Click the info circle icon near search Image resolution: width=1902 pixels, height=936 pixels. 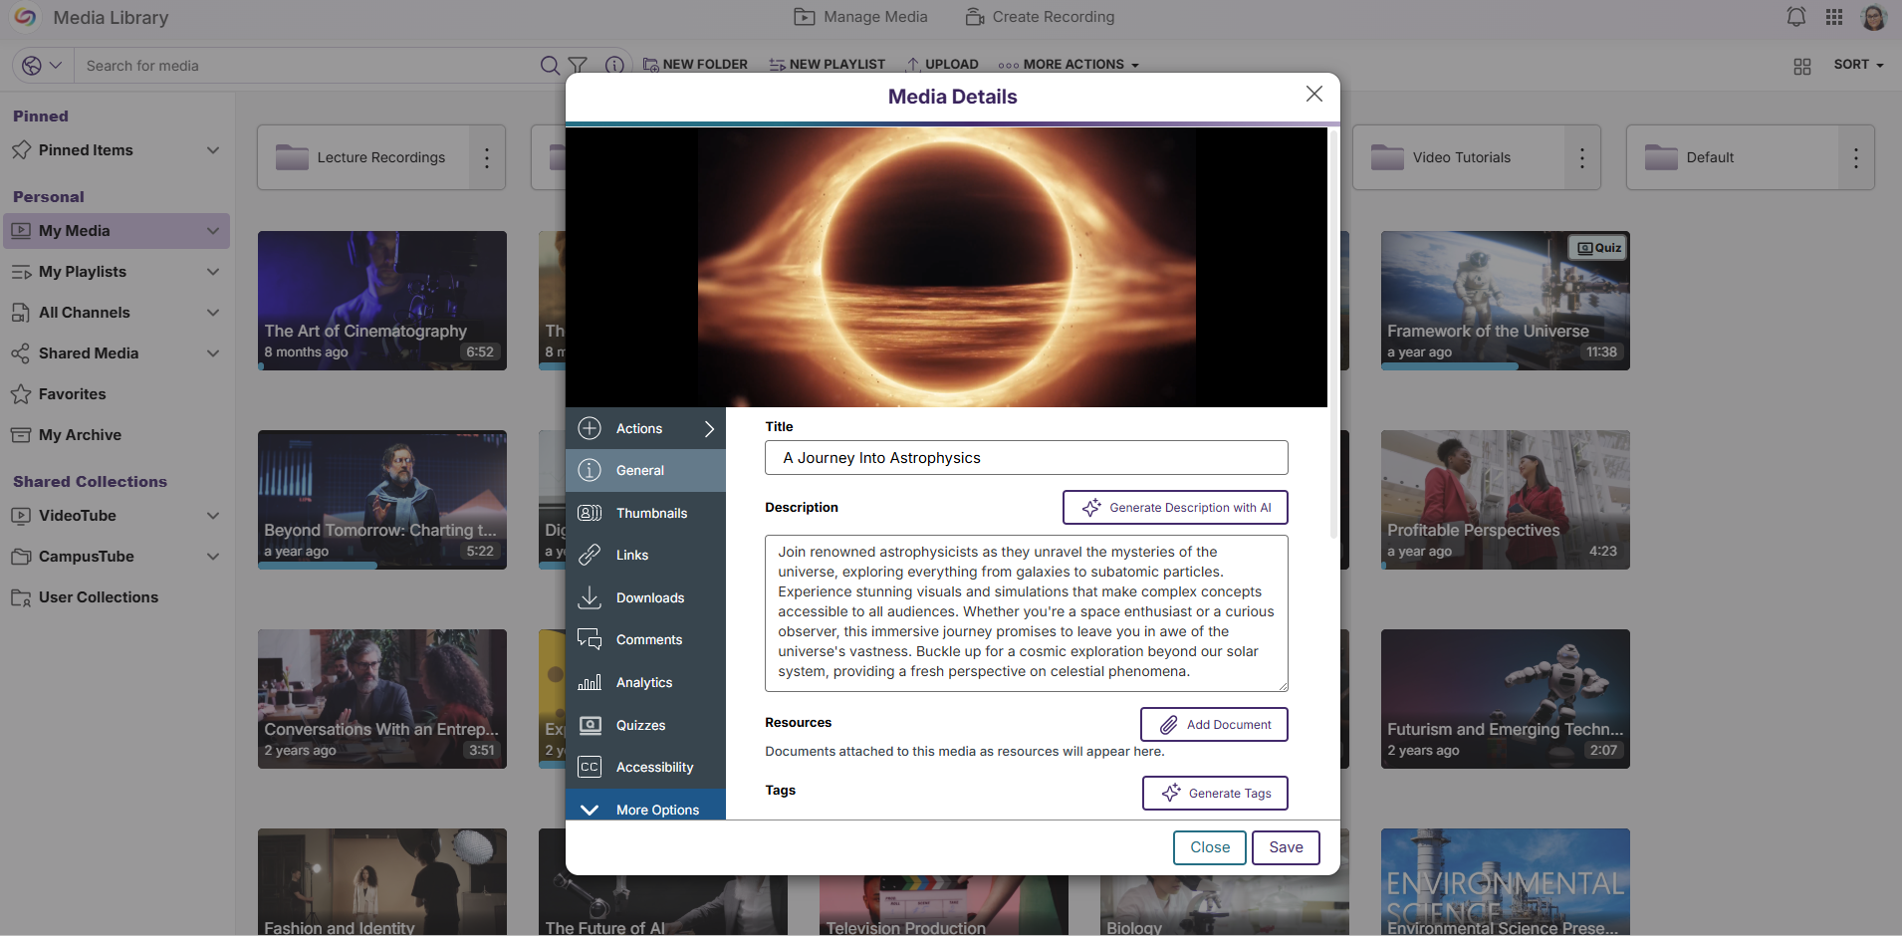pos(614,66)
